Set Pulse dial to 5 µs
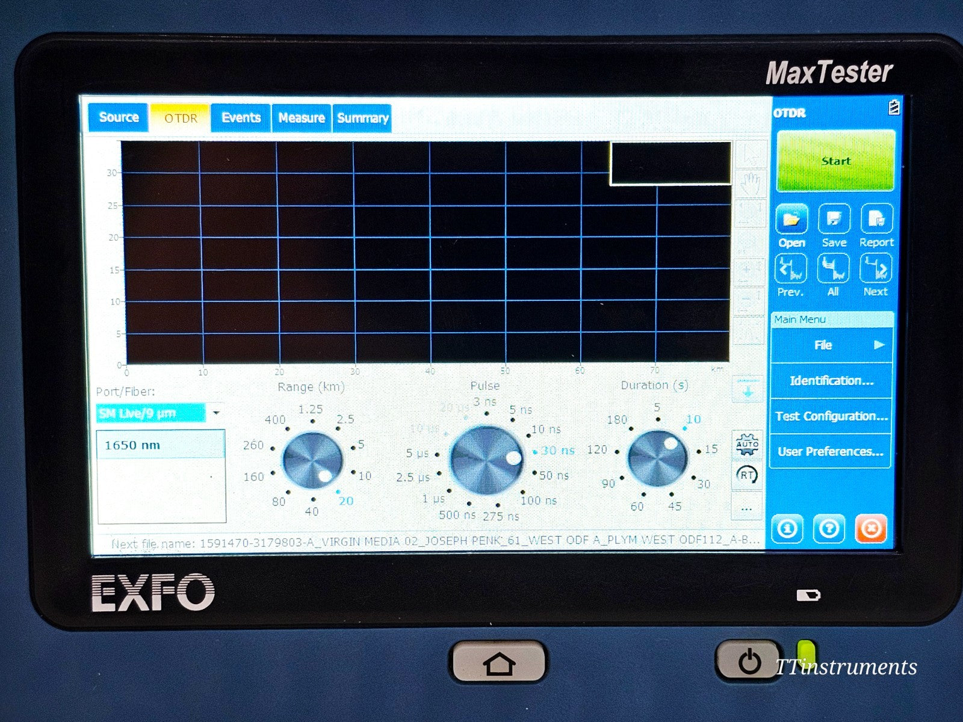The image size is (963, 722). click(x=417, y=453)
